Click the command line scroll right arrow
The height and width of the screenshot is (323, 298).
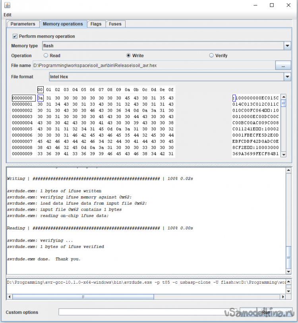283,297
